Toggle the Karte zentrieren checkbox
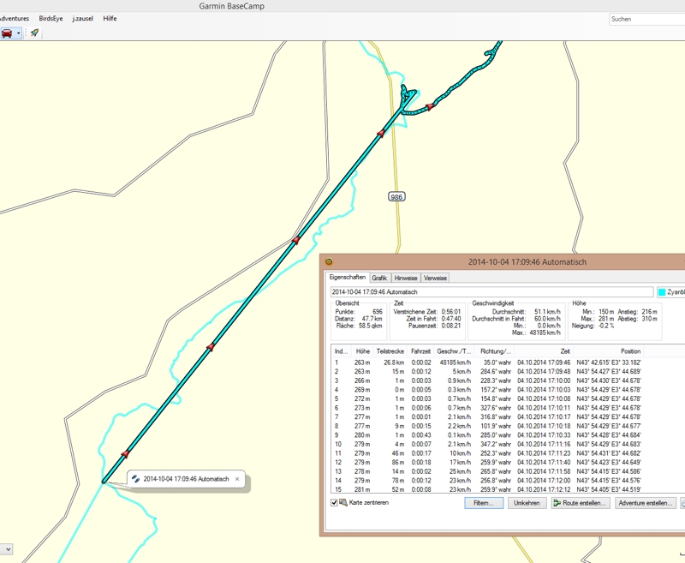685x563 pixels. 334,503
